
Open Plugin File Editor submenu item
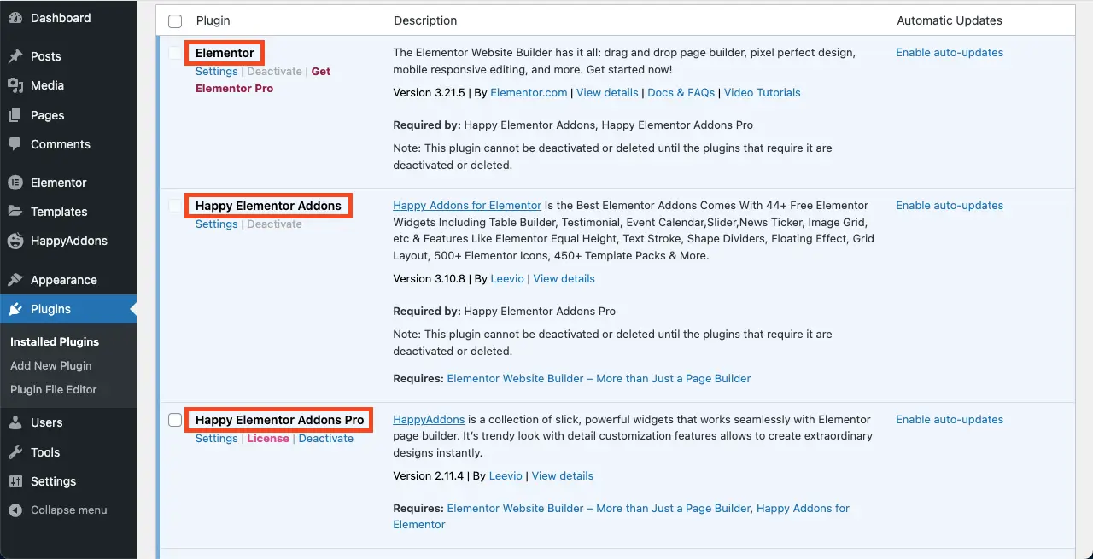coord(54,389)
